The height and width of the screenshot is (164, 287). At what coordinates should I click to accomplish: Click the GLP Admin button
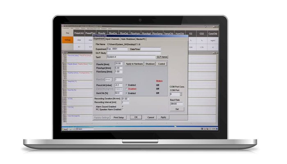[x=162, y=57]
